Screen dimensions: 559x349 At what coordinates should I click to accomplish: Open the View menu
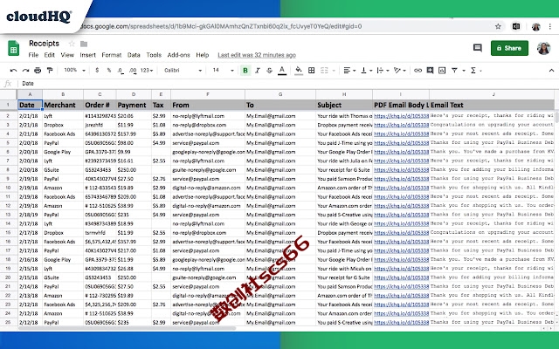pos(67,55)
